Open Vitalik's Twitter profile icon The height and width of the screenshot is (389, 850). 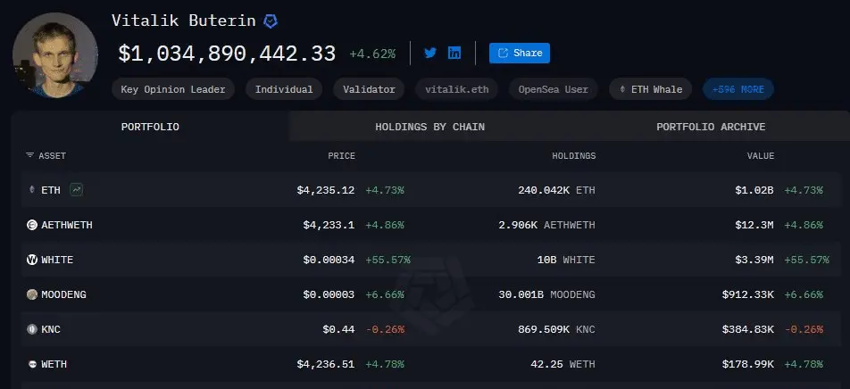point(430,54)
